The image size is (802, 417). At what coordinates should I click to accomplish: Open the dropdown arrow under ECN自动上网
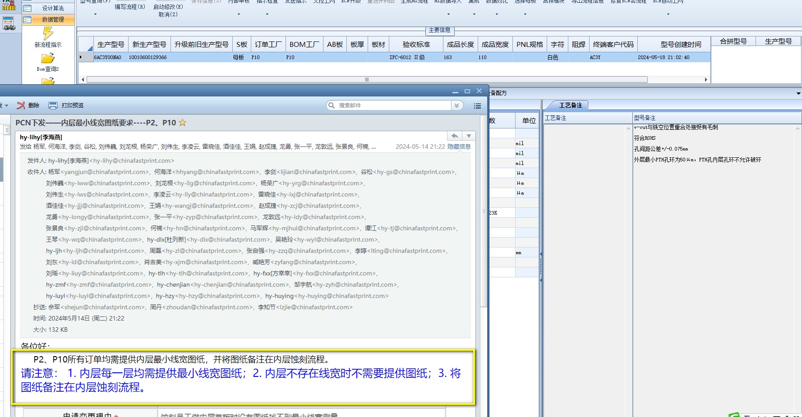(x=668, y=14)
